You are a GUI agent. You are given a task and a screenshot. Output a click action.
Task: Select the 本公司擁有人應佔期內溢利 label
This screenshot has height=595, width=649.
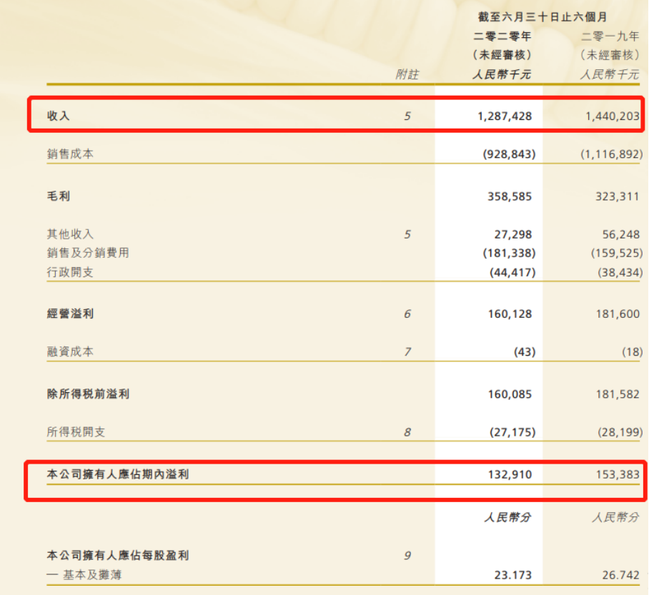pyautogui.click(x=118, y=474)
